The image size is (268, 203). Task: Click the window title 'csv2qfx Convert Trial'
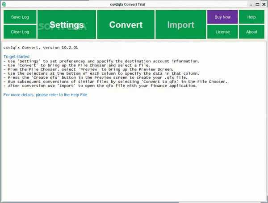[127, 4]
